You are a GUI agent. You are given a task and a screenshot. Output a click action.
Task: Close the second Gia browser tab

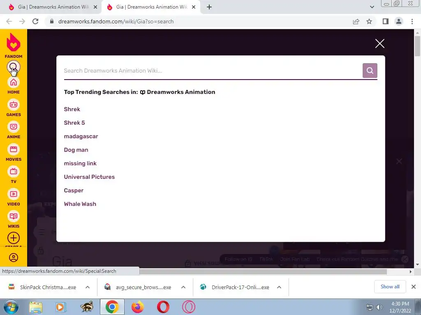coord(194,7)
